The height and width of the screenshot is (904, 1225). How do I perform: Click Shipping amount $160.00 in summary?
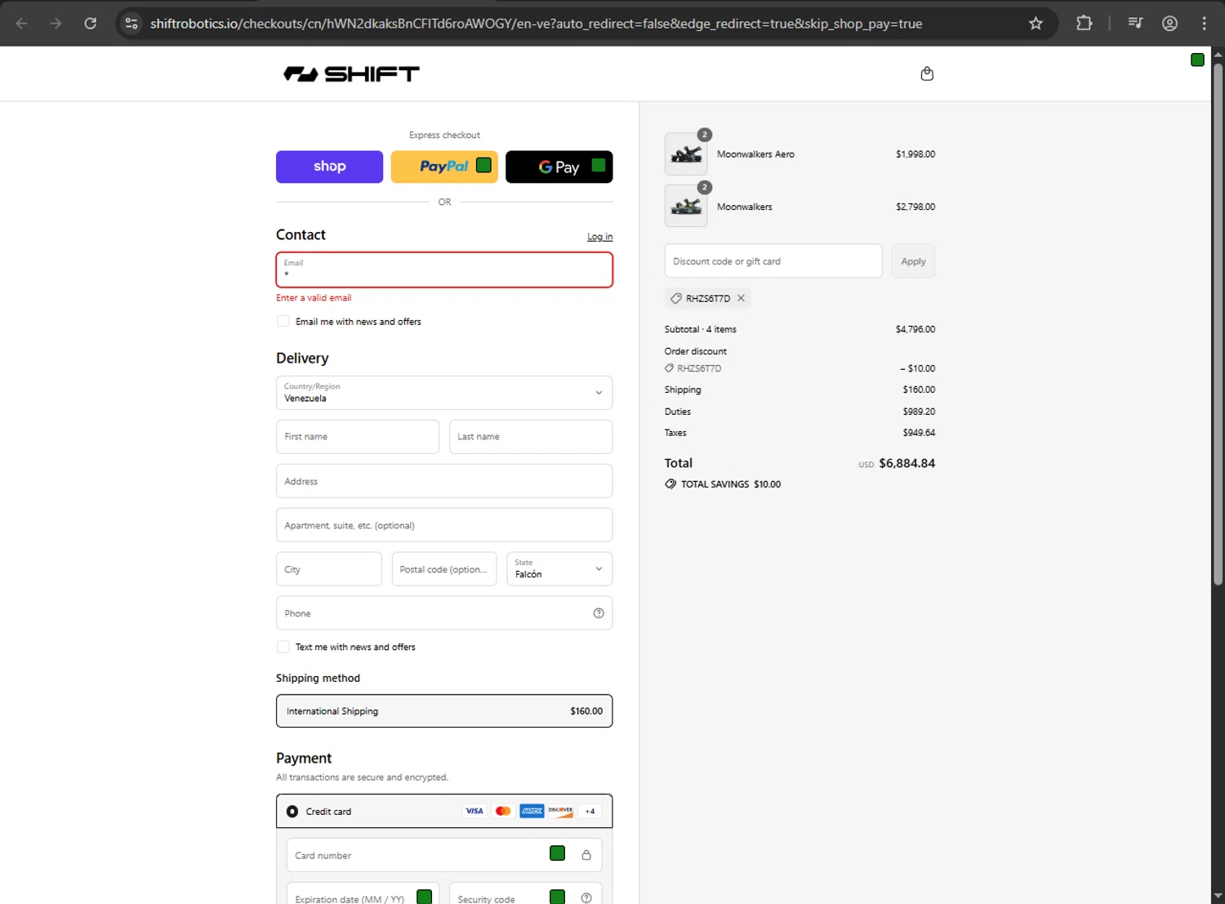point(919,390)
